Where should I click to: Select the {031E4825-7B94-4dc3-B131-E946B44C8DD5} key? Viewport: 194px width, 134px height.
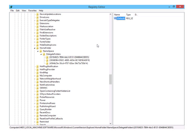click(69, 57)
